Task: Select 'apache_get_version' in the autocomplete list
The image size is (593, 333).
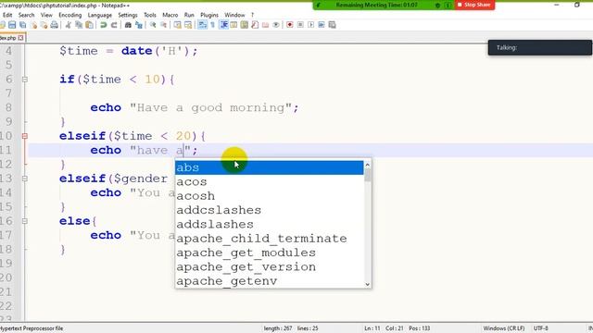Action: (x=269, y=267)
